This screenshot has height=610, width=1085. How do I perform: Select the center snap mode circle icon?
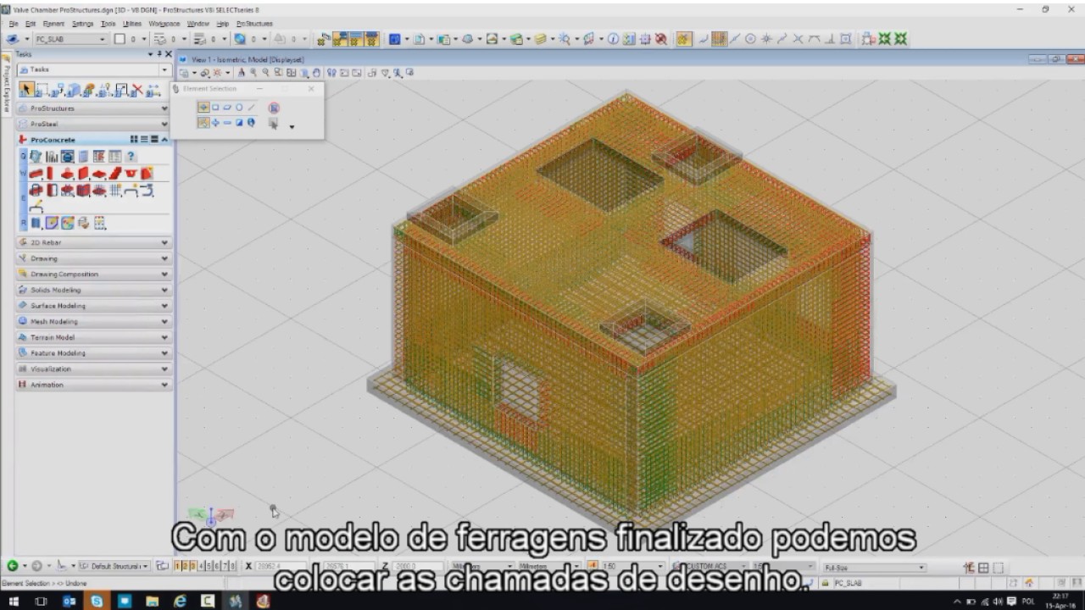[x=749, y=39]
